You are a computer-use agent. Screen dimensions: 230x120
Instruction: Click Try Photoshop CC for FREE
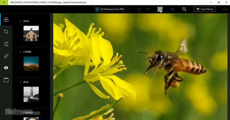tap(110, 9)
